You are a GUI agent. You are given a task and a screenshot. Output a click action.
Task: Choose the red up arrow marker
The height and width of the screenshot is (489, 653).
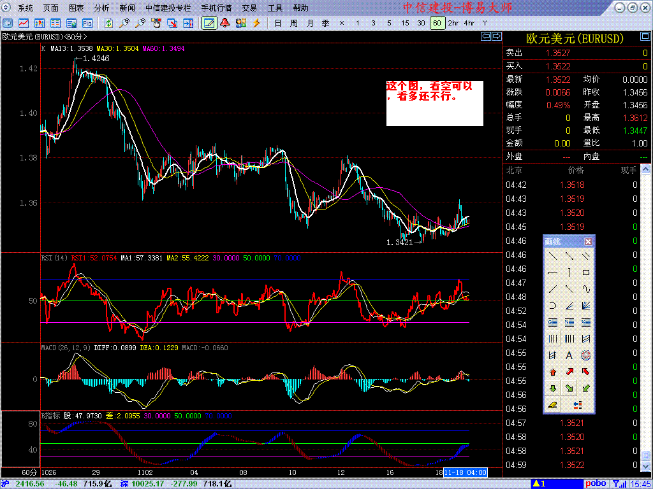click(x=552, y=372)
